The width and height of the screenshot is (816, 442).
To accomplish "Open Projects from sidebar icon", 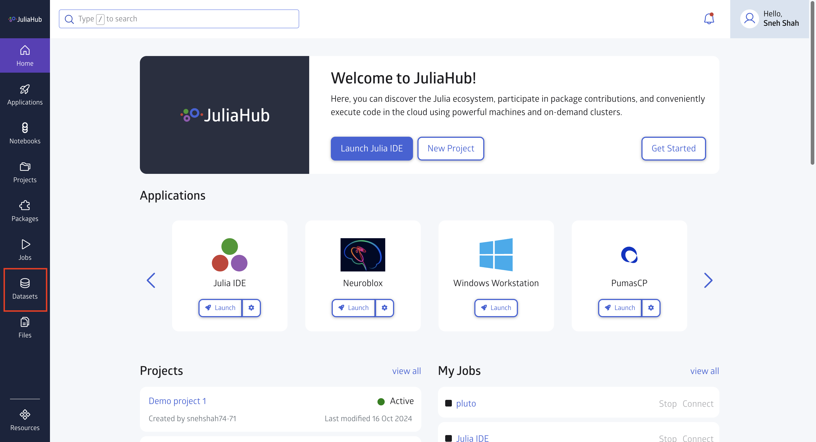I will pos(24,171).
